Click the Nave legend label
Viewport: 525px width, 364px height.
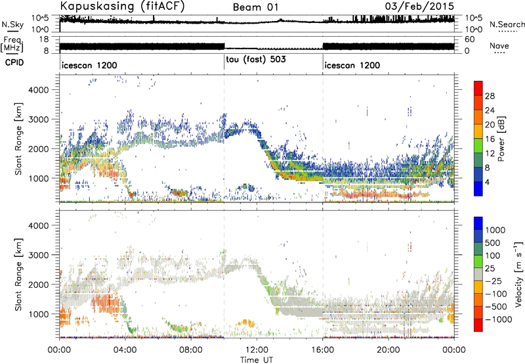click(499, 45)
